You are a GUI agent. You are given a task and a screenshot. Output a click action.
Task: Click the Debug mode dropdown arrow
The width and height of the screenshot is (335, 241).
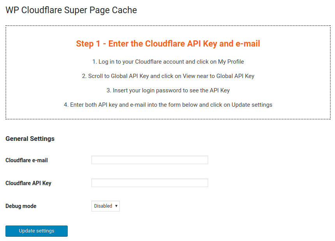click(116, 206)
